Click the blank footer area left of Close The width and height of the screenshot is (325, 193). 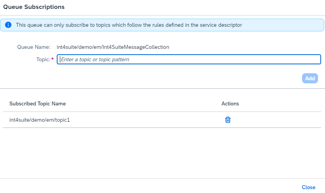click(x=156, y=187)
